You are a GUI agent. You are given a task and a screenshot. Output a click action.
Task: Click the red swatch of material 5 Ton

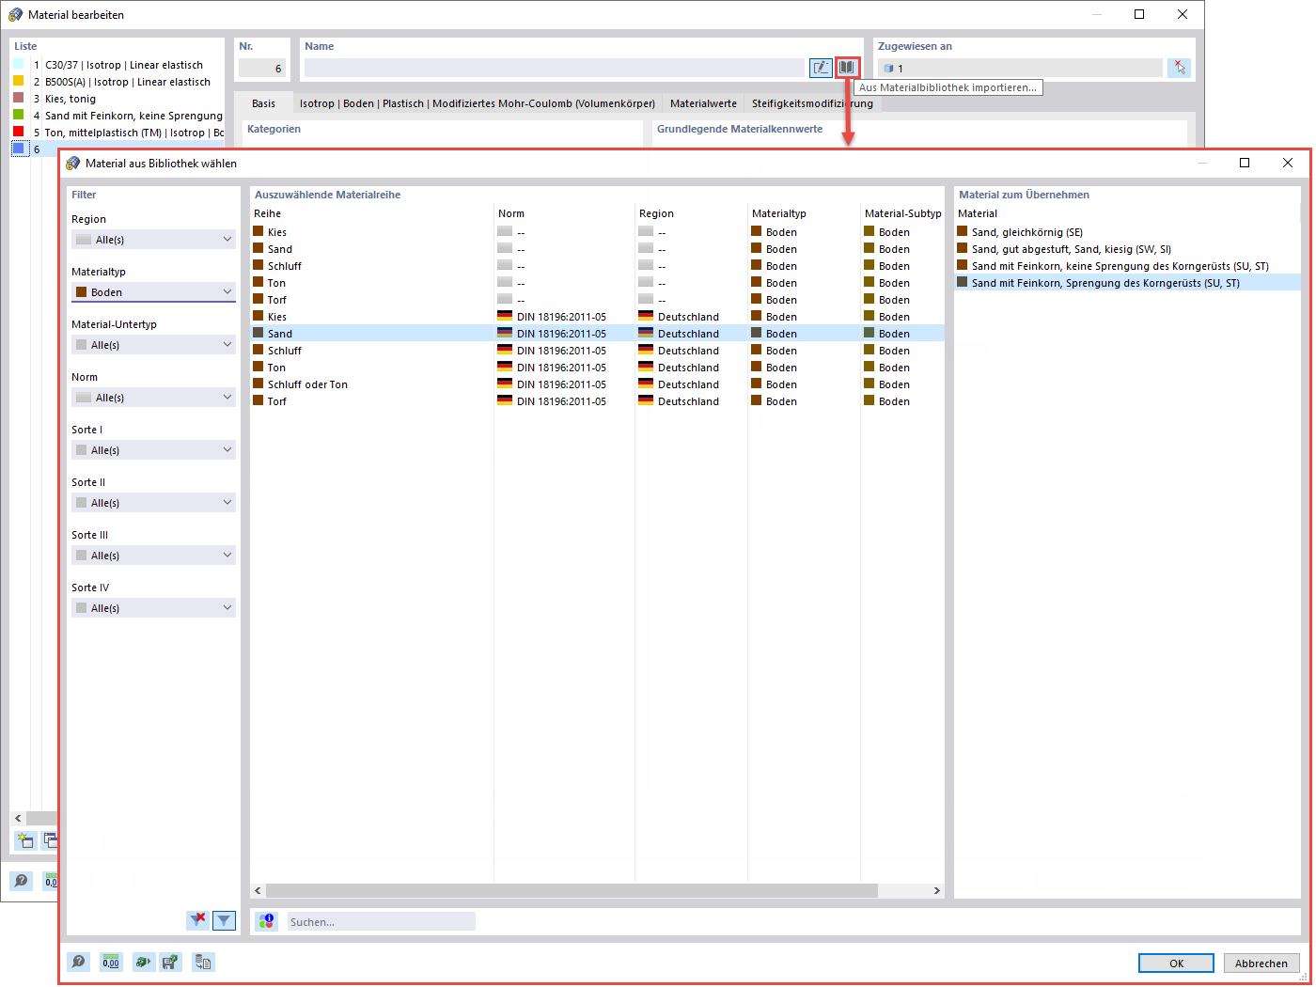19,132
